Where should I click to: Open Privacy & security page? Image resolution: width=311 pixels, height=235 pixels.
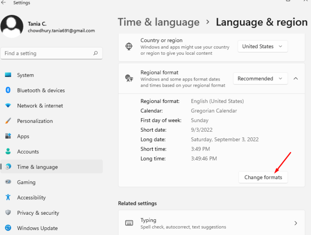(x=52, y=213)
